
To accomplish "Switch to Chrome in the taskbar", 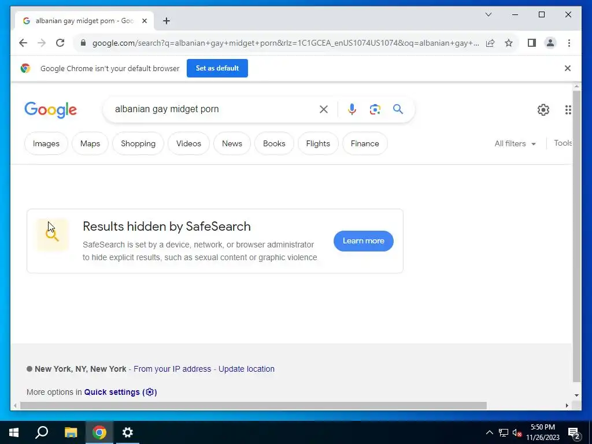I will (99, 432).
